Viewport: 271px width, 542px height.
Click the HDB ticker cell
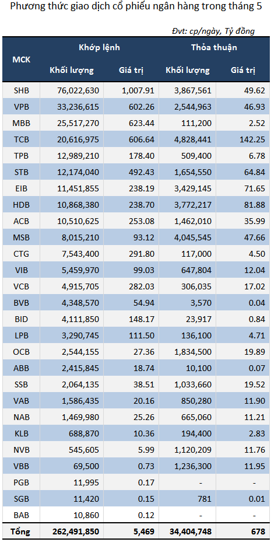pyautogui.click(x=22, y=205)
